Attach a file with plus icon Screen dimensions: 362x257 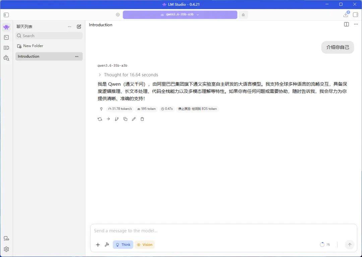(98, 245)
